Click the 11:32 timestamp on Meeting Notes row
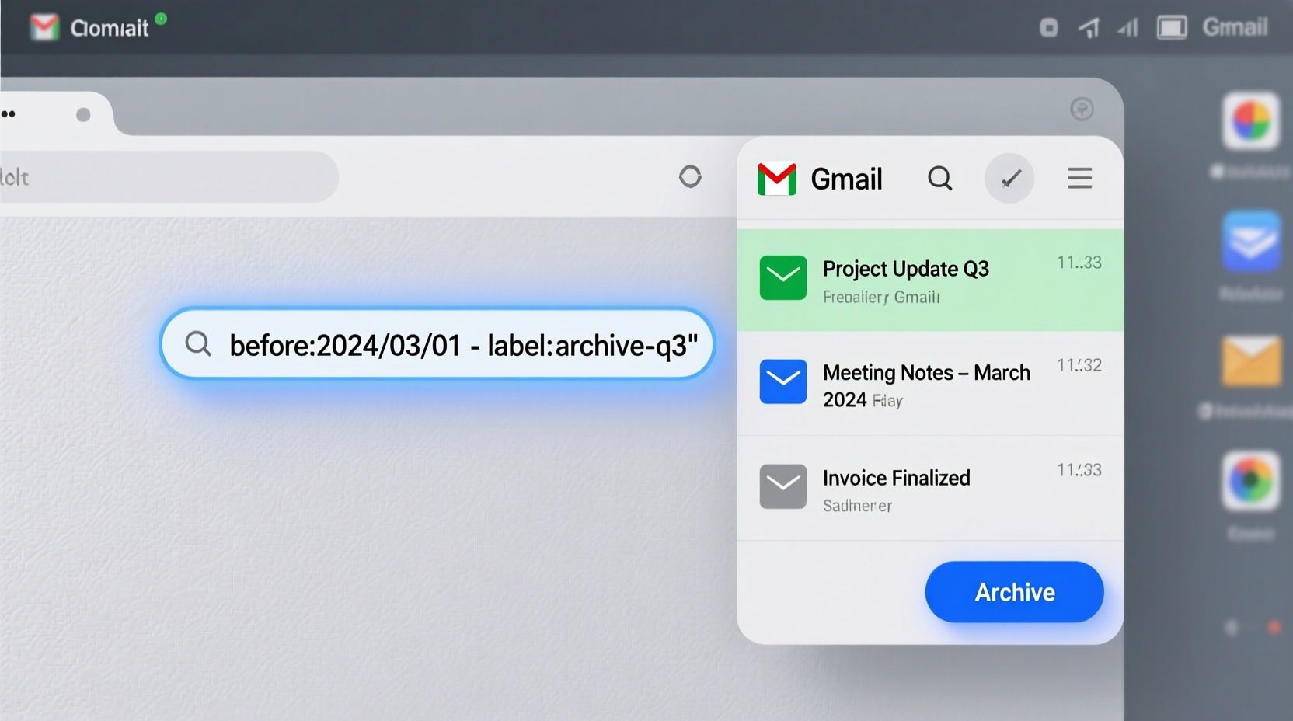Screen dimensions: 1293x721 1079,365
